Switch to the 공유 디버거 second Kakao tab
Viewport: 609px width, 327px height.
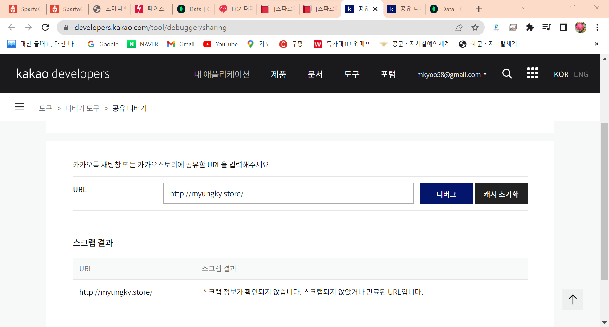point(405,9)
